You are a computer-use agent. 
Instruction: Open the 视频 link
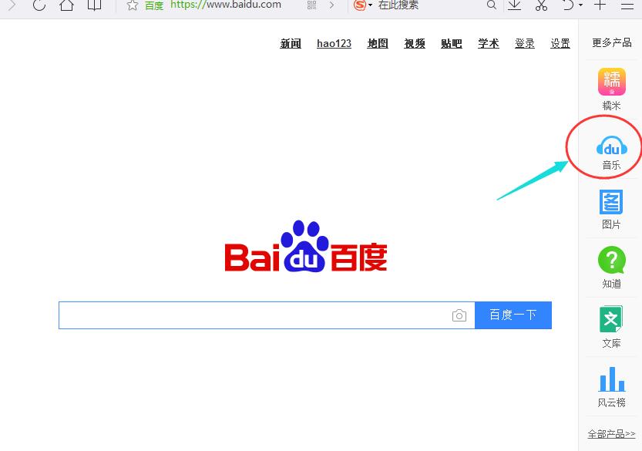(x=415, y=43)
